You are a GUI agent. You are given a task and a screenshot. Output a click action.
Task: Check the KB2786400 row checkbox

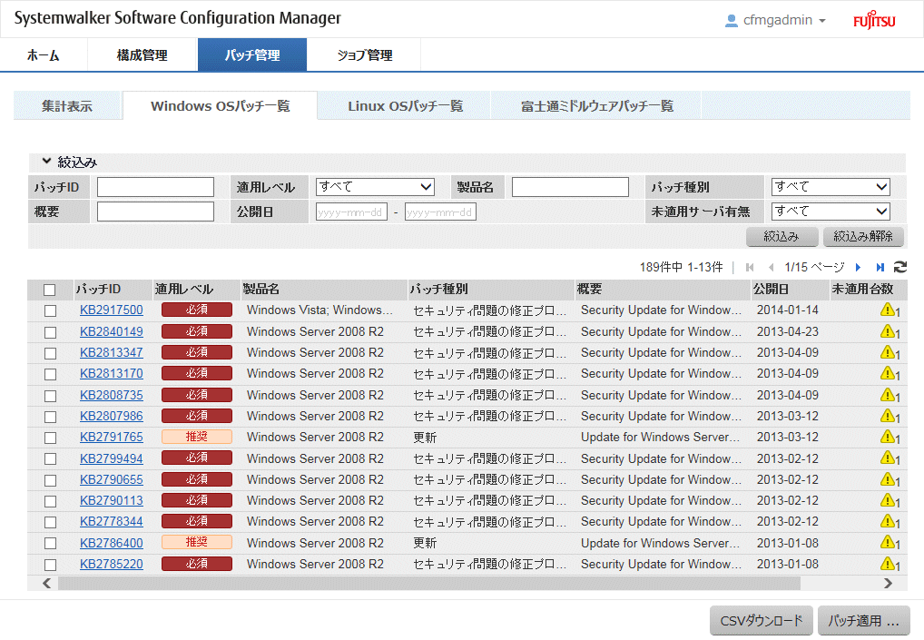[x=51, y=544]
